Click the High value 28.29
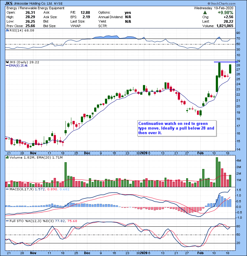 (x=30, y=17)
